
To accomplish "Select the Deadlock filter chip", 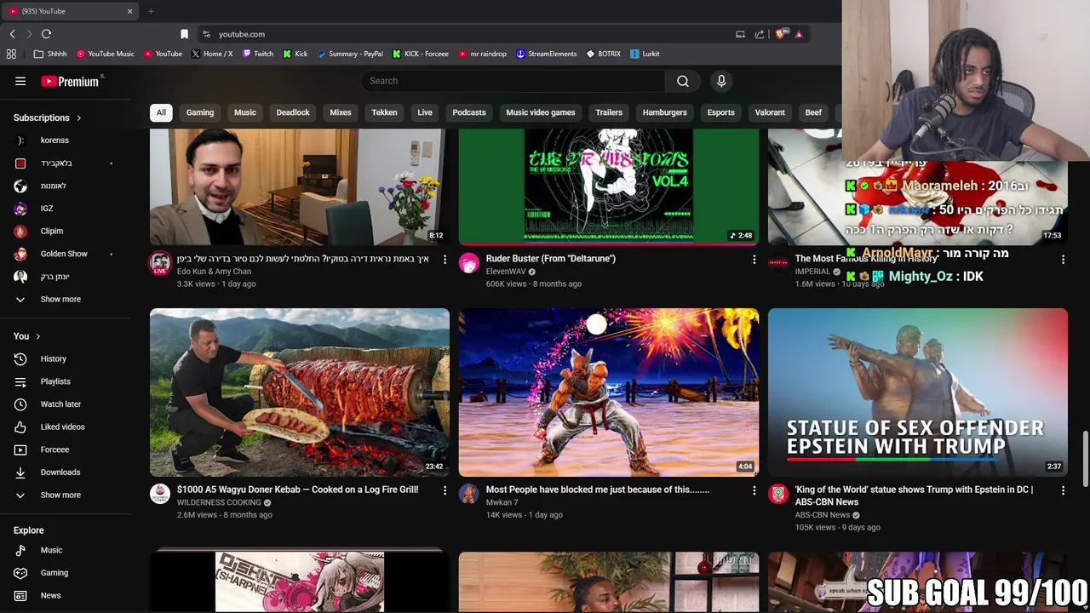I will [x=293, y=112].
